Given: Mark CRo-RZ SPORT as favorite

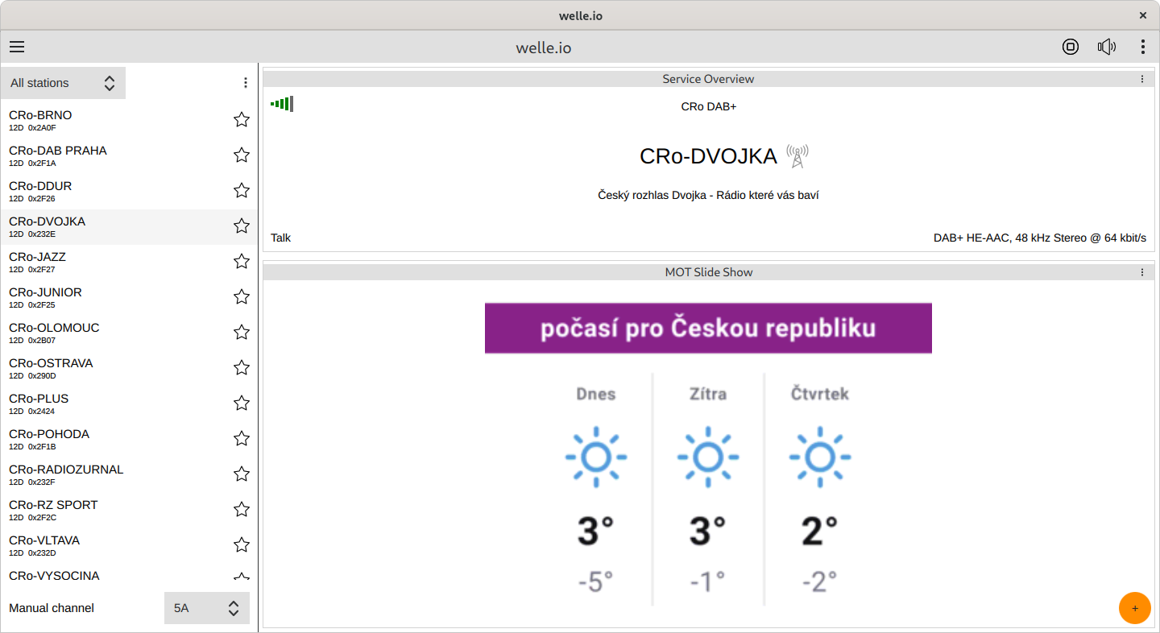Looking at the screenshot, I should tap(242, 509).
